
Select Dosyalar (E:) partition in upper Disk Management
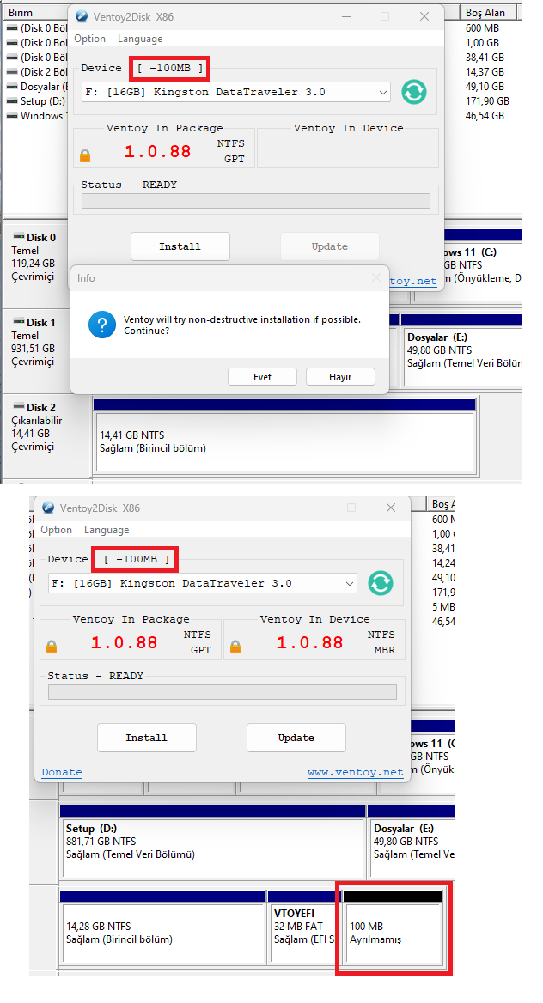462,350
